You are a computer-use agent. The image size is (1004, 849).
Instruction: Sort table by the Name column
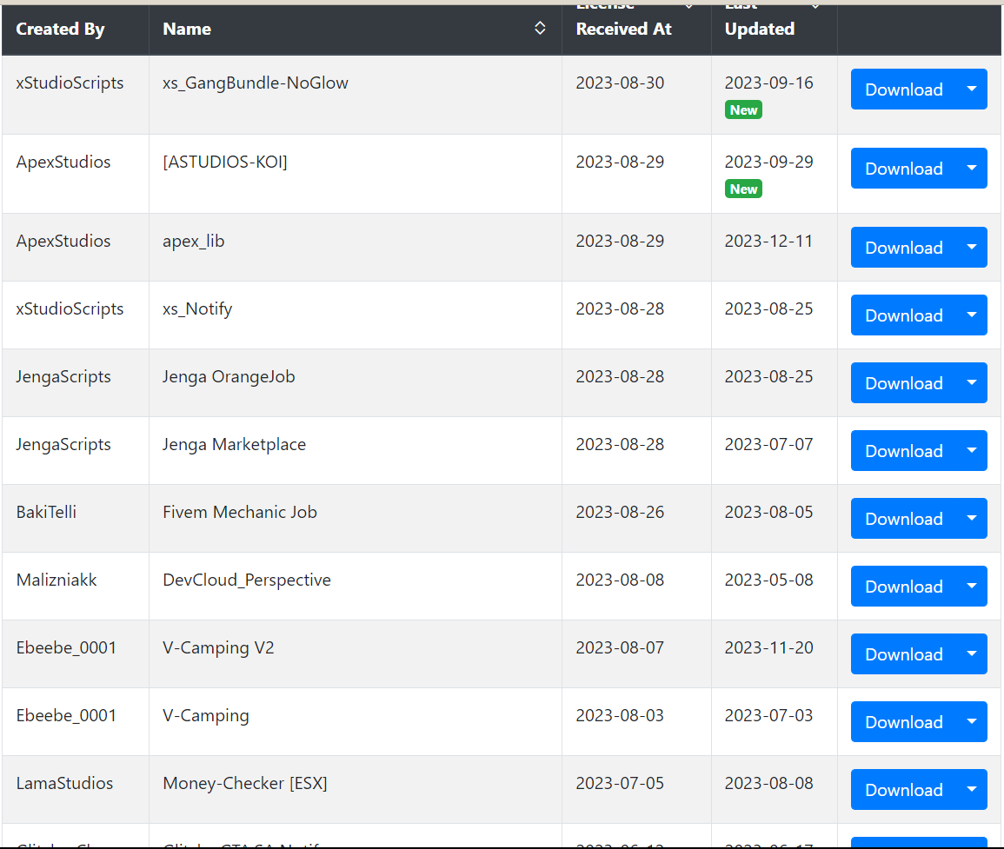[x=540, y=28]
